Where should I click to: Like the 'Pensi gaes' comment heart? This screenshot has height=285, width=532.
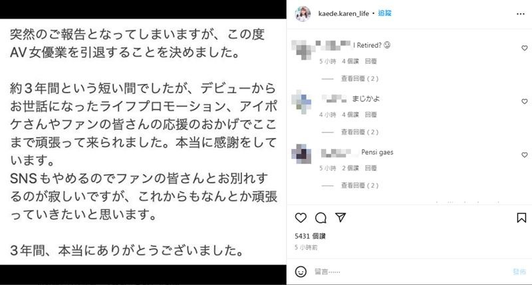(525, 155)
